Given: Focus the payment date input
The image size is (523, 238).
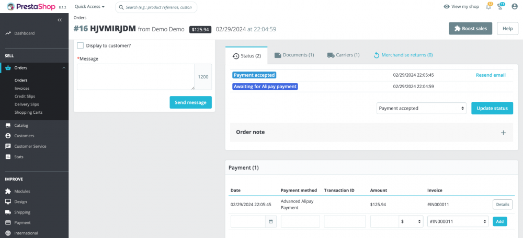Looking at the screenshot, I should (x=249, y=221).
